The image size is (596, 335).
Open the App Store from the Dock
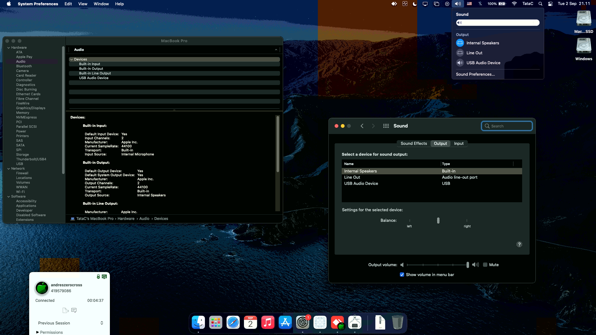pos(285,323)
